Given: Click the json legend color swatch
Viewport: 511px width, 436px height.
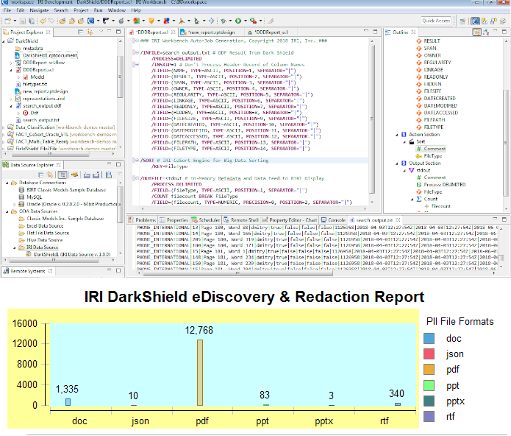Looking at the screenshot, I should pyautogui.click(x=429, y=354).
